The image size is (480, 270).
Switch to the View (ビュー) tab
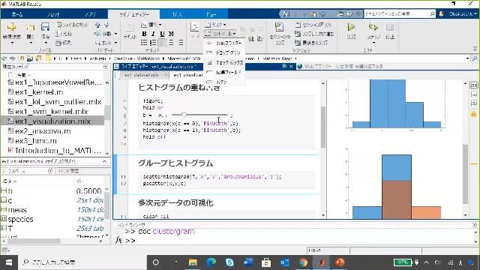click(211, 14)
